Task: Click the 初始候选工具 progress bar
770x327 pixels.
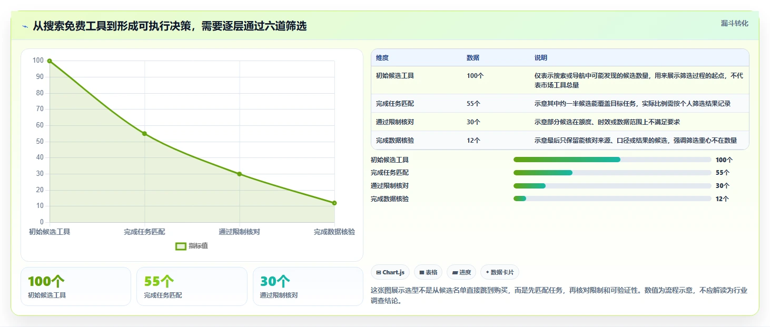Action: pyautogui.click(x=613, y=160)
